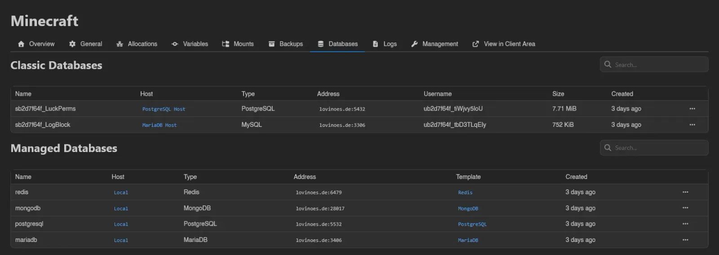Switch to the Mounts tab
This screenshot has height=255, width=719.
pyautogui.click(x=238, y=44)
